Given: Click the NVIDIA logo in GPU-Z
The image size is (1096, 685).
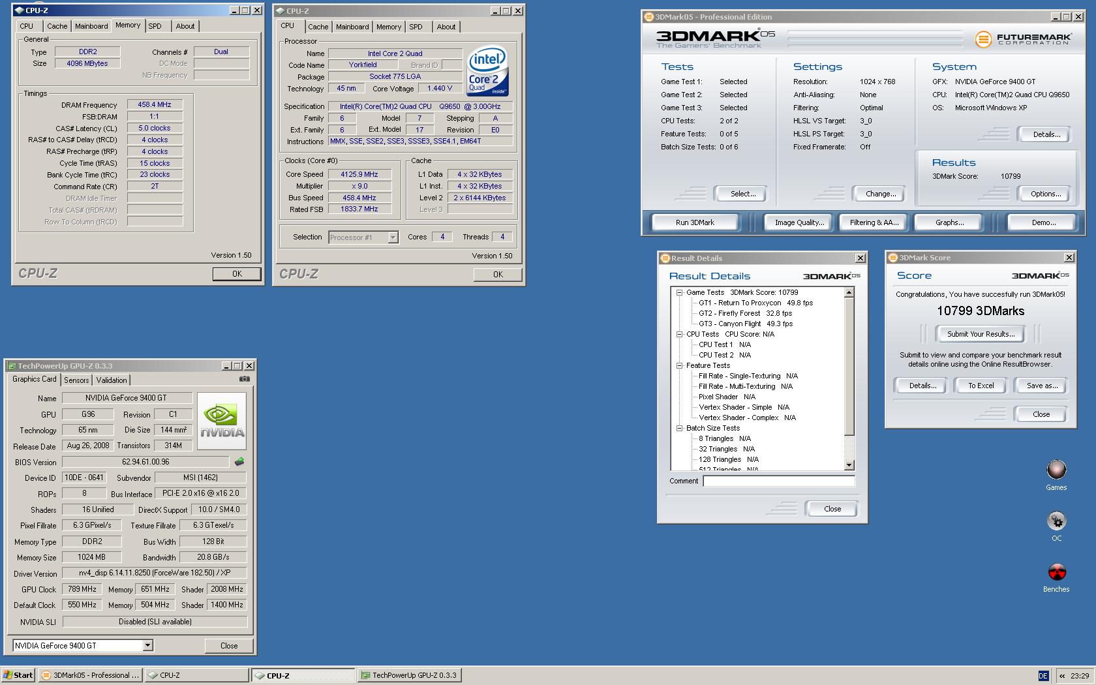Looking at the screenshot, I should click(222, 421).
